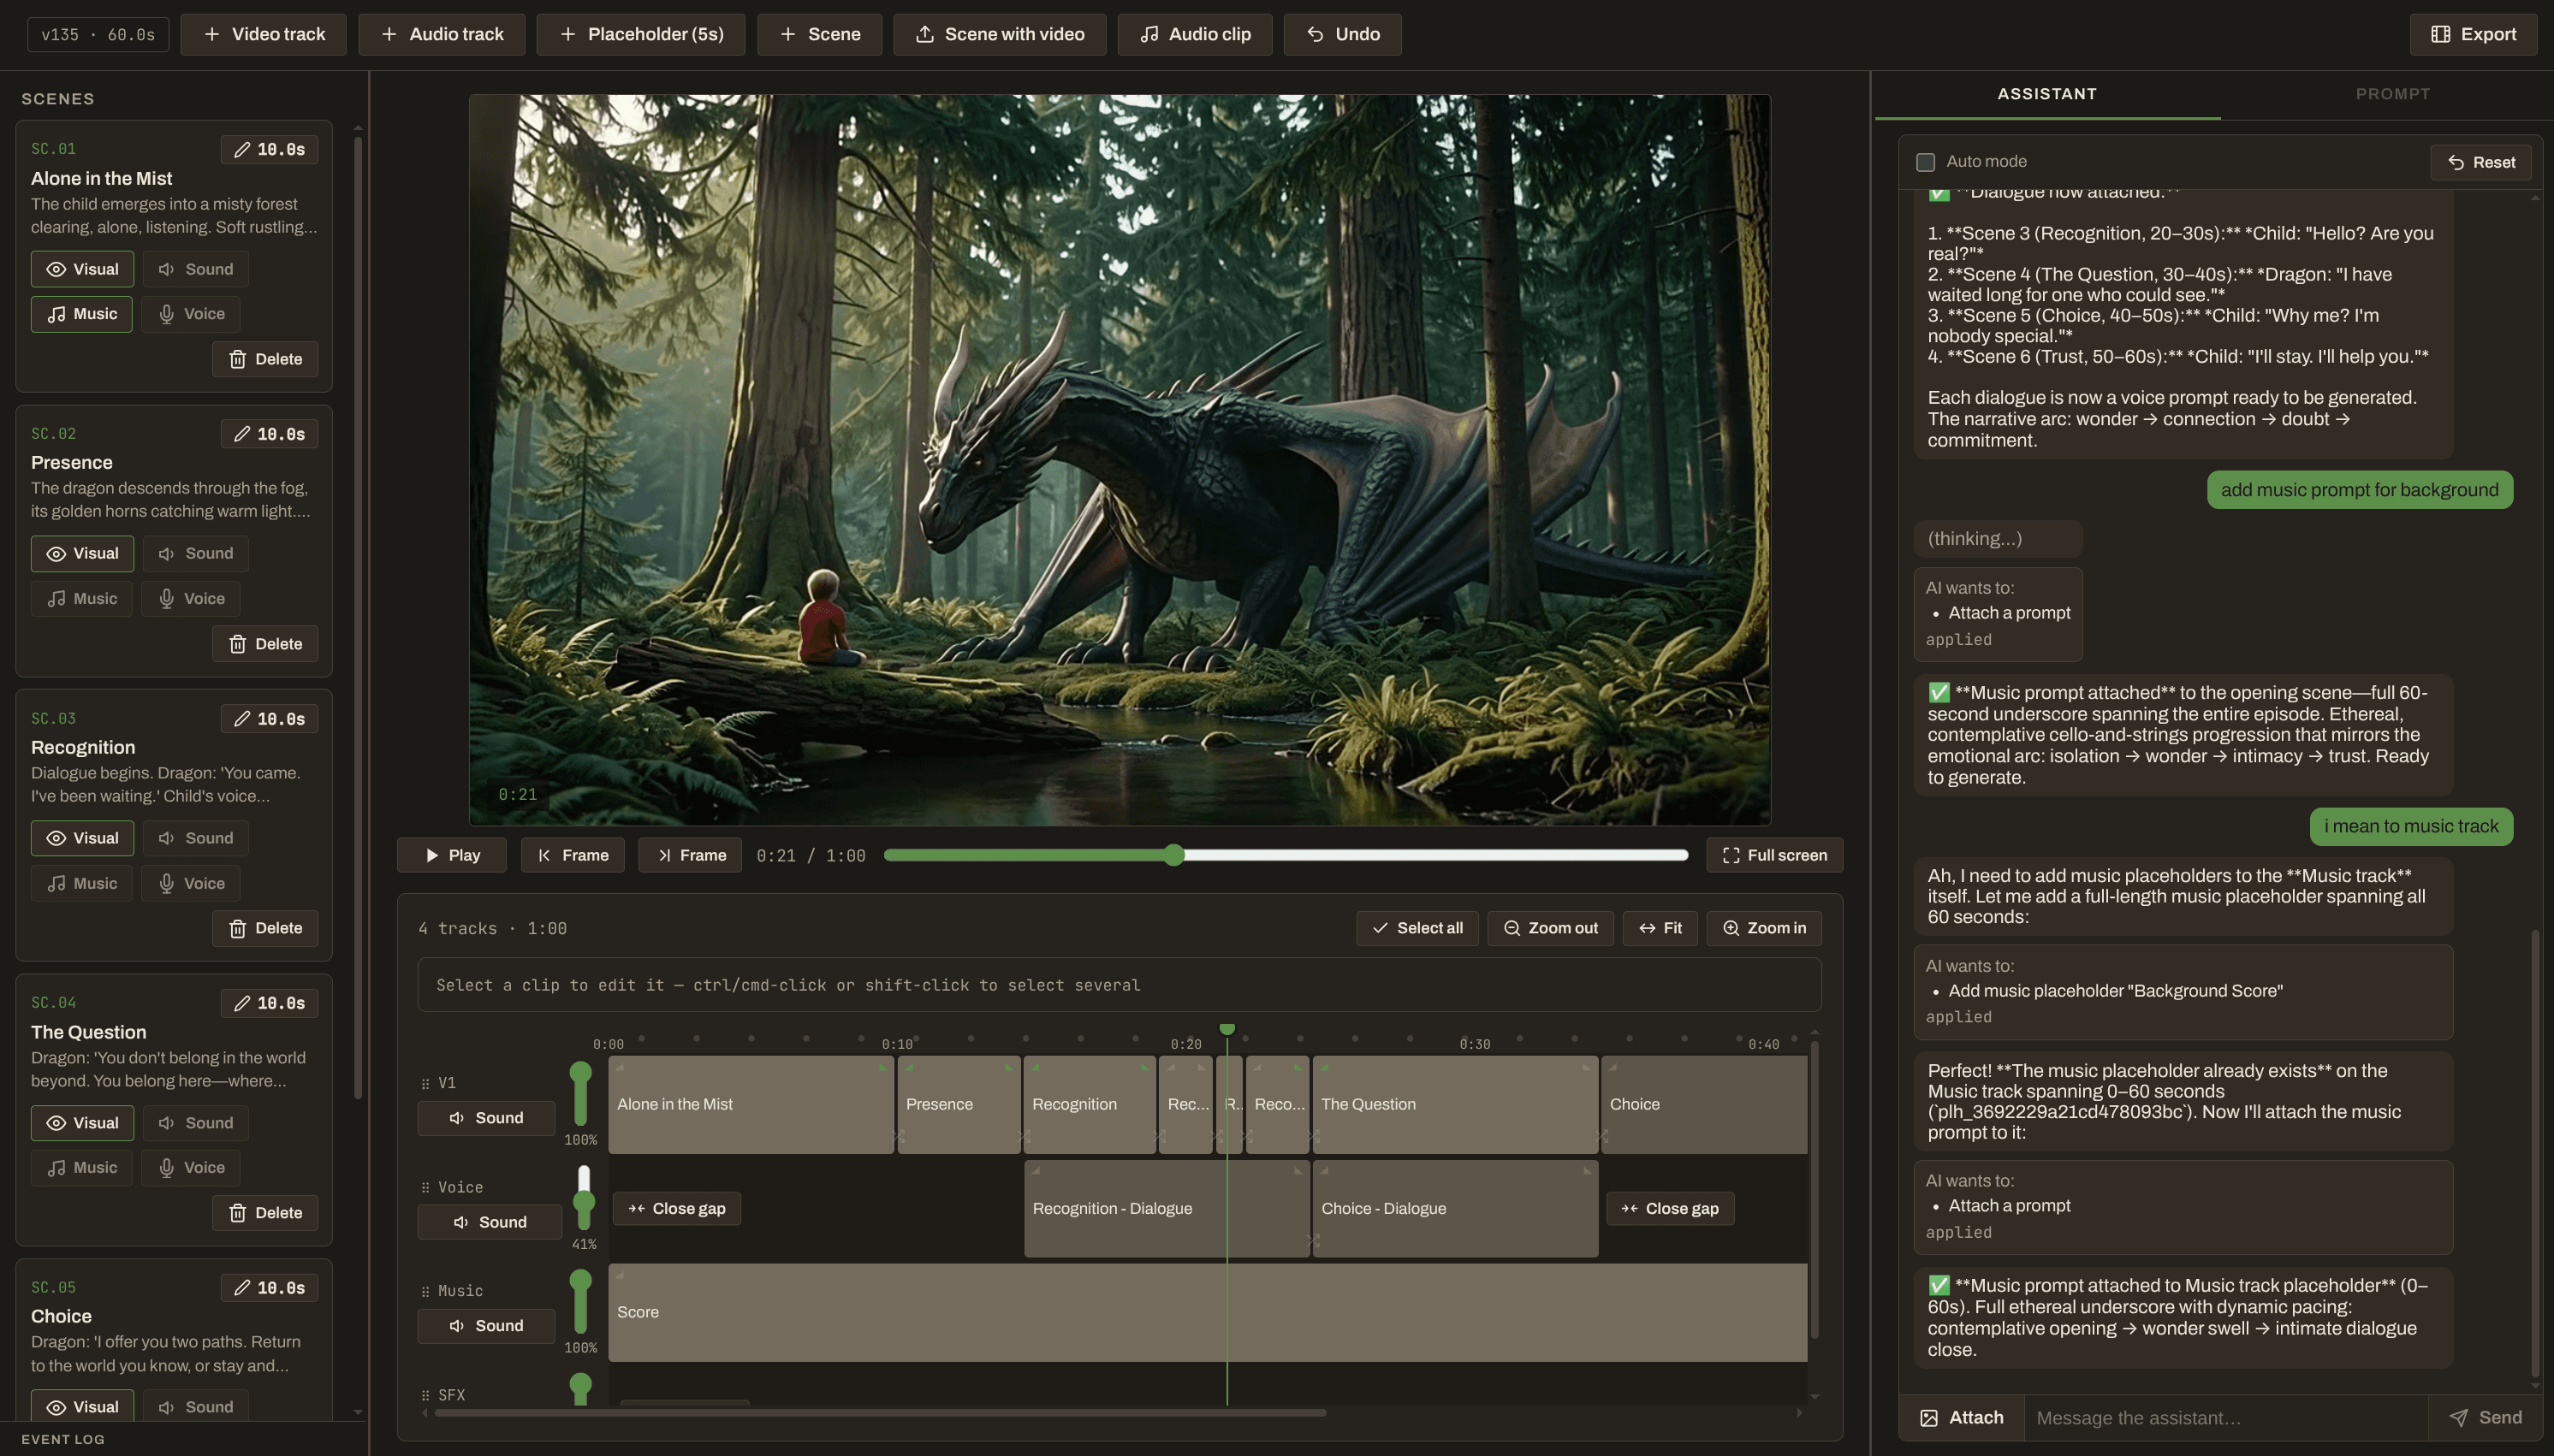The height and width of the screenshot is (1456, 2554).
Task: Toggle Music for Presence scene
Action: [x=82, y=598]
